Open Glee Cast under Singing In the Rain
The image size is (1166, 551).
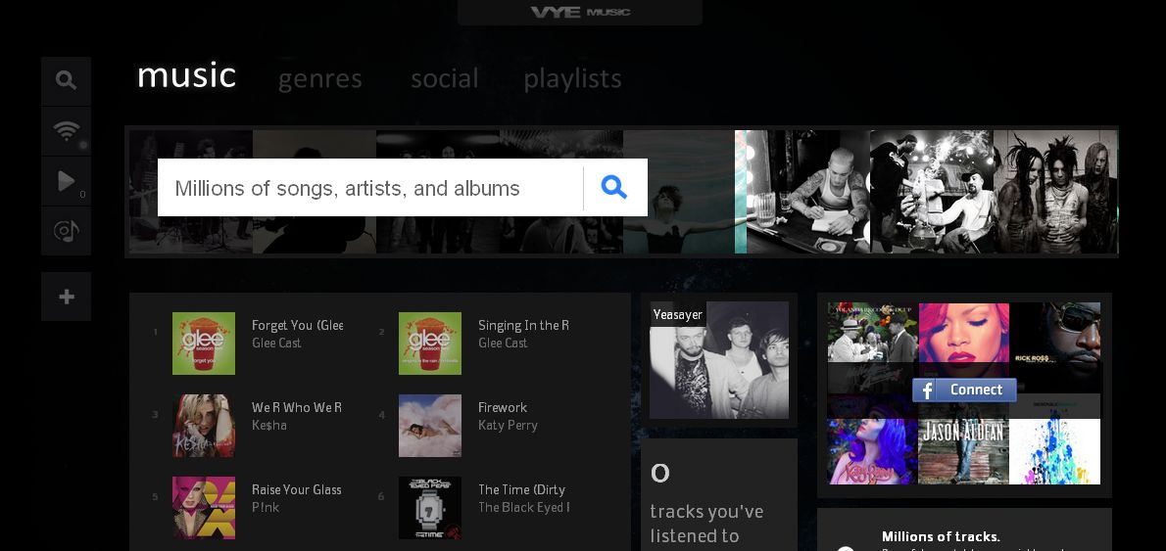tap(503, 344)
